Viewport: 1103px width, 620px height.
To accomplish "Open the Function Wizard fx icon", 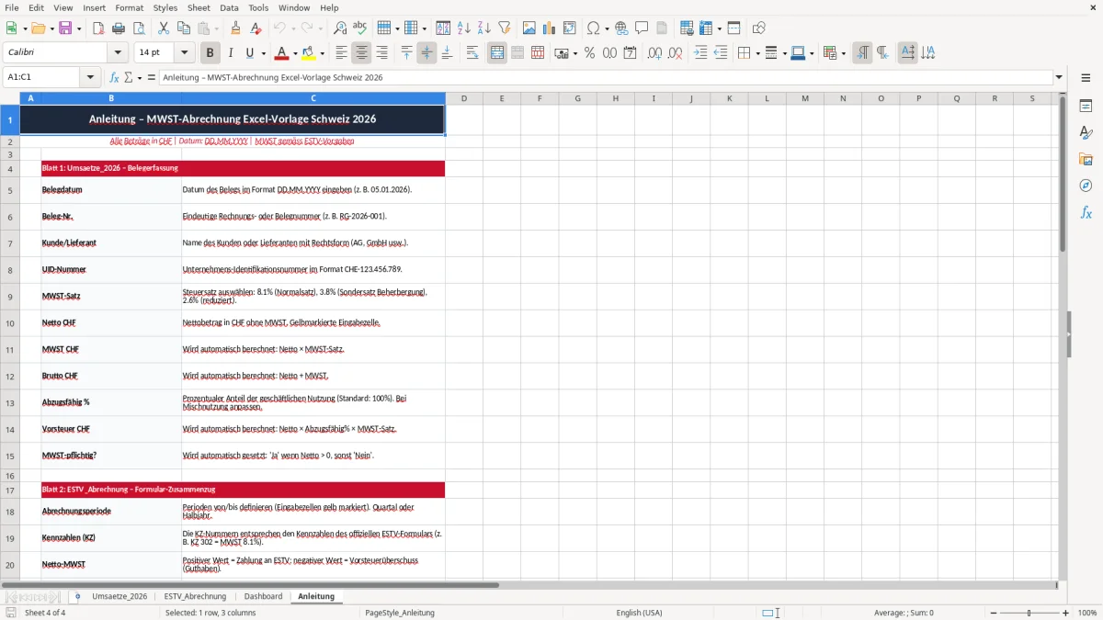I will (115, 78).
